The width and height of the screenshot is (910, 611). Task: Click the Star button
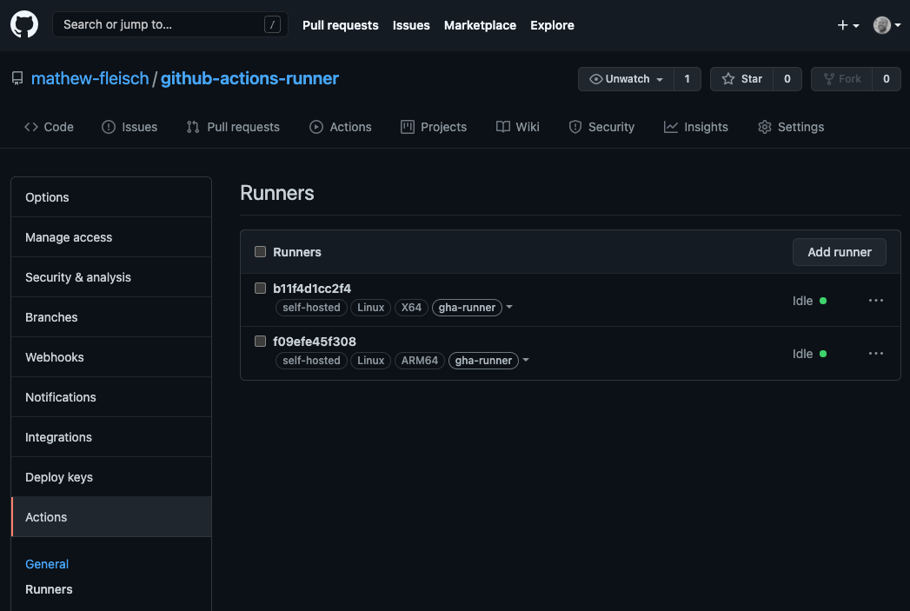point(741,79)
